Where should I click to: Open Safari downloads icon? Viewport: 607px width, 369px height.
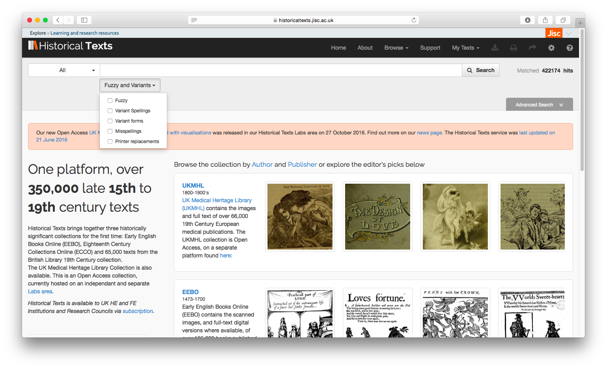point(527,20)
